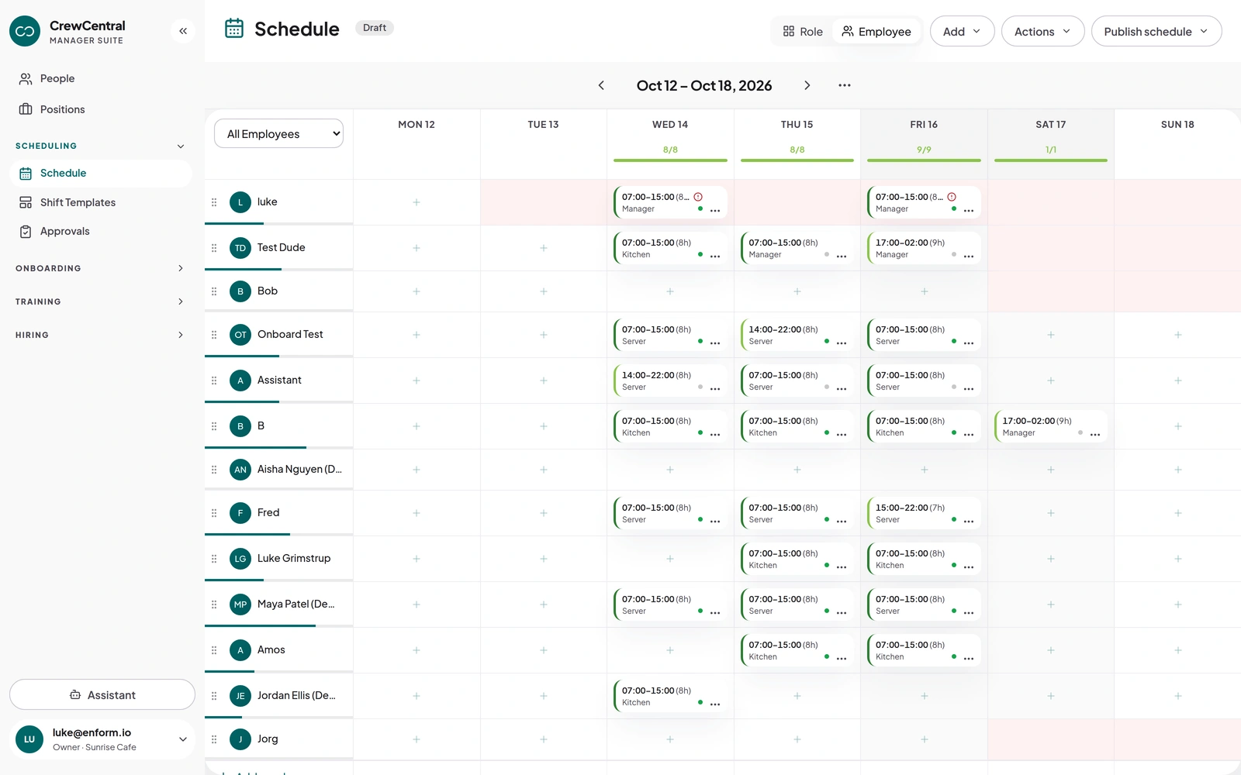Click the warning icon on luke's Wednesday shift

click(698, 197)
